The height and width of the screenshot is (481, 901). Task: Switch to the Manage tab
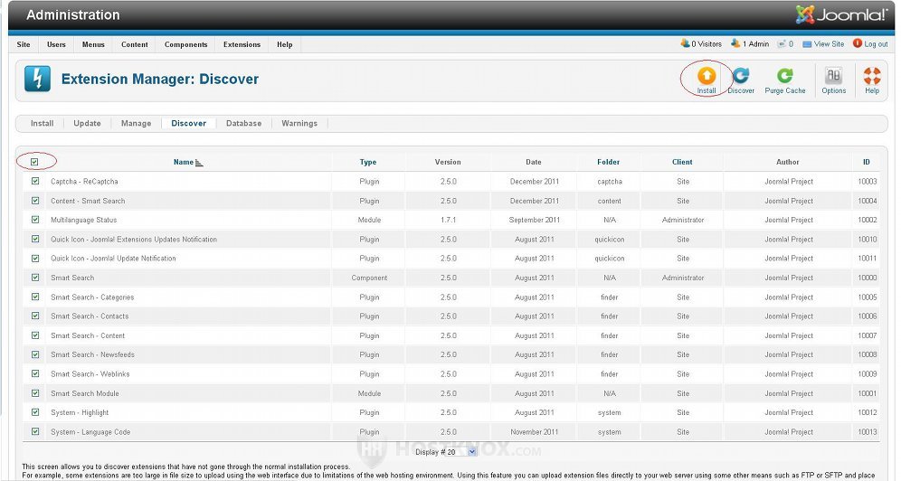[x=137, y=123]
